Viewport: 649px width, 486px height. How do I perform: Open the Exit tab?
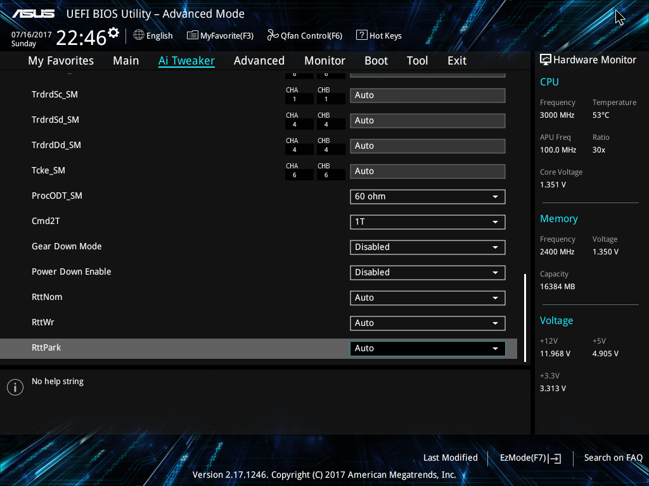pos(457,61)
